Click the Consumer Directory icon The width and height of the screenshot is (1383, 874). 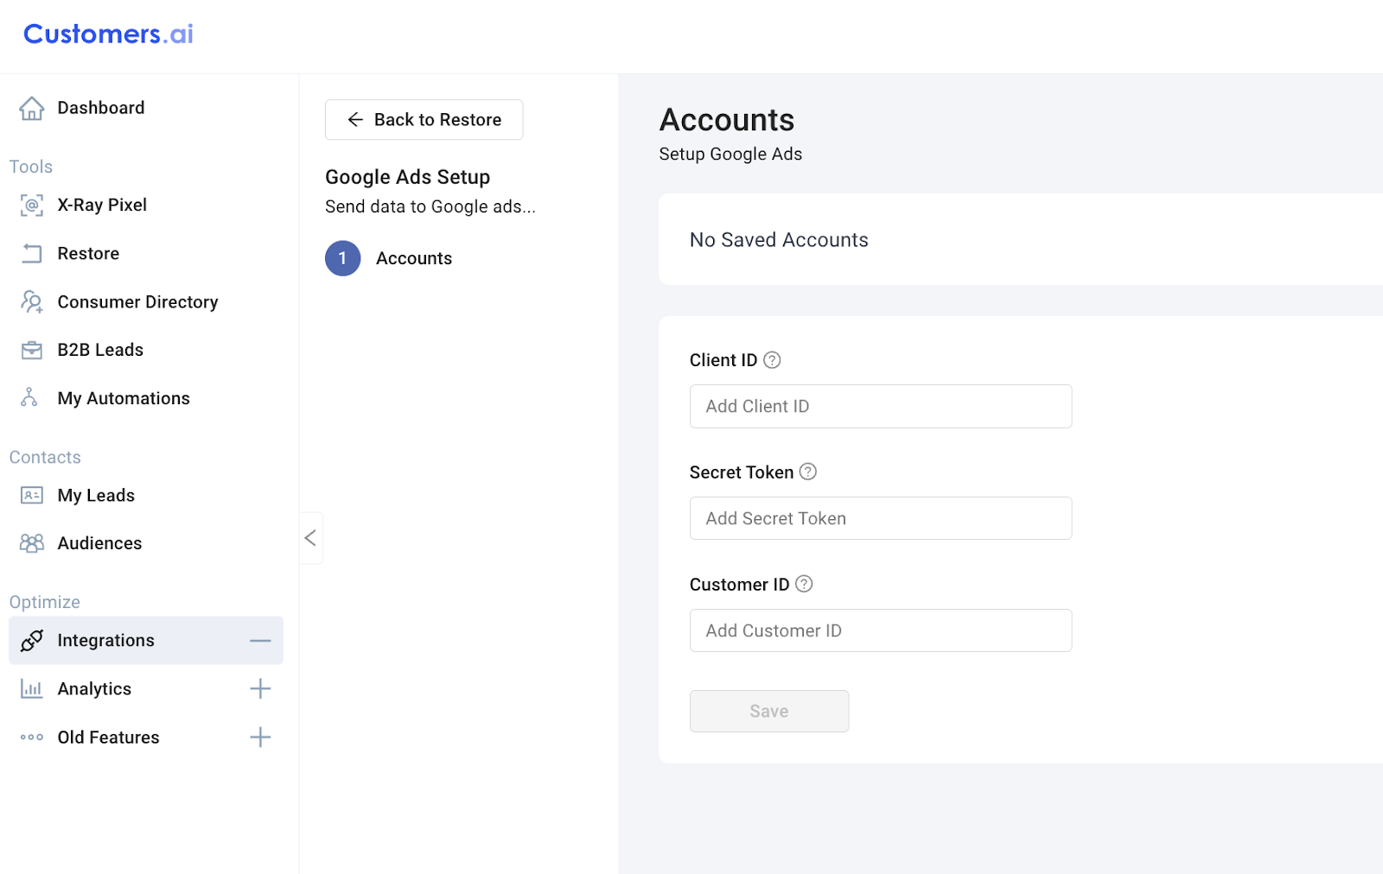pos(32,301)
